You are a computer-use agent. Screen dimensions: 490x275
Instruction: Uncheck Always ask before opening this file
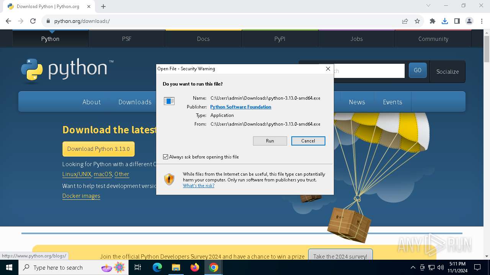tap(165, 157)
